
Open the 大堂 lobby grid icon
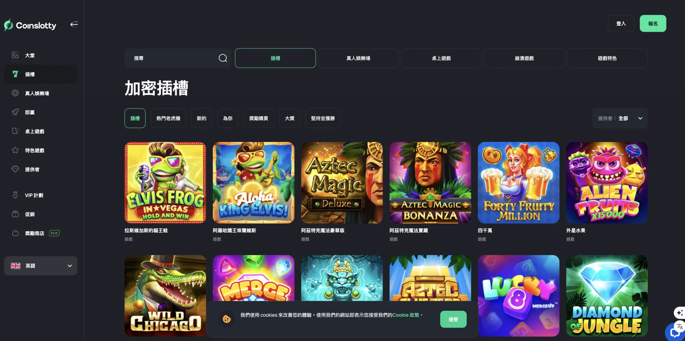click(x=15, y=55)
